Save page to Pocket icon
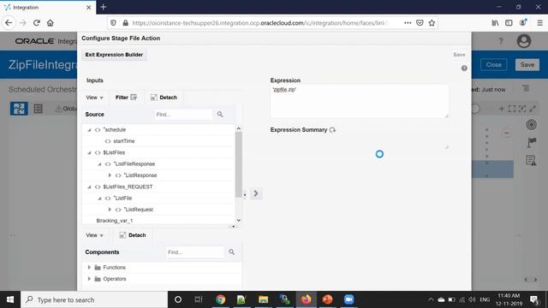This screenshot has height=308, width=548. coord(420,23)
